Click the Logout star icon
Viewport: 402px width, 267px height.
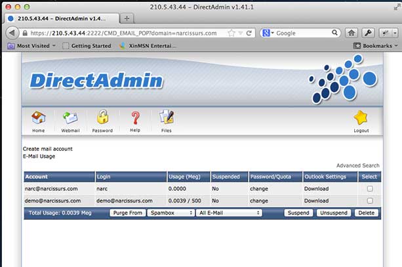(x=361, y=117)
